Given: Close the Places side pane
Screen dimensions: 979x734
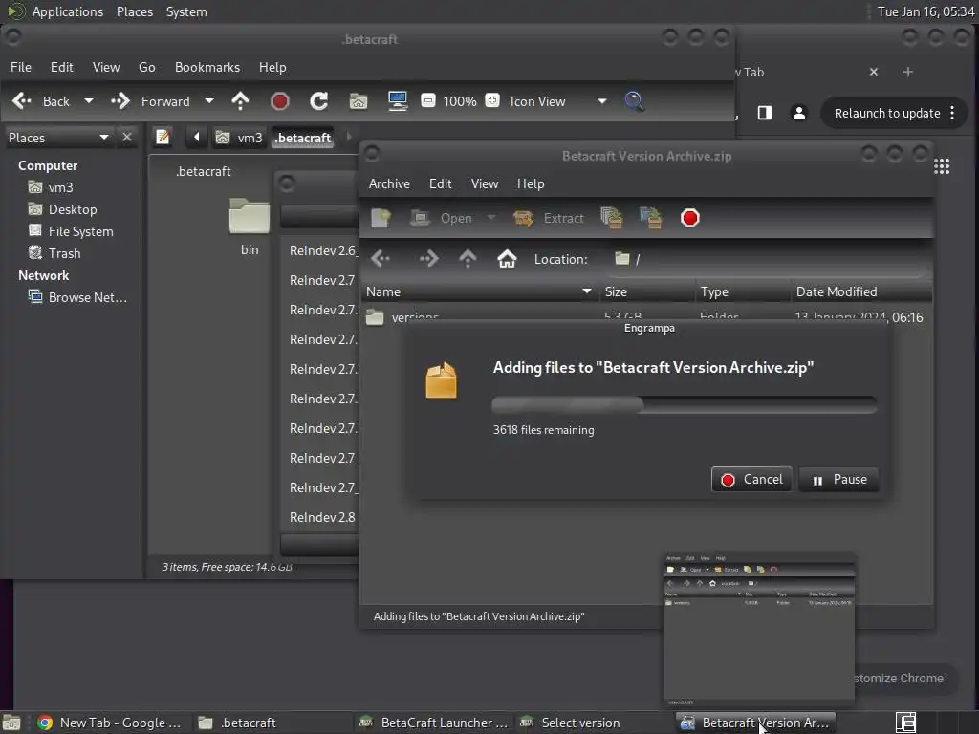Looking at the screenshot, I should click(127, 137).
